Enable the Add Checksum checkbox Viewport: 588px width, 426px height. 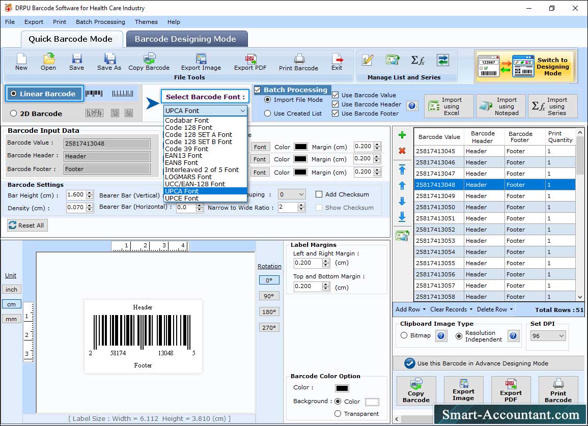(x=319, y=194)
